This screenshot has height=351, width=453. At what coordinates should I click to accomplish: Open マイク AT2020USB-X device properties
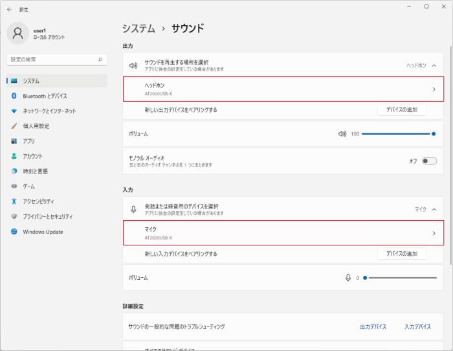283,233
